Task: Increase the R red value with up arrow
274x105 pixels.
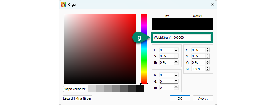Action: 176,74
